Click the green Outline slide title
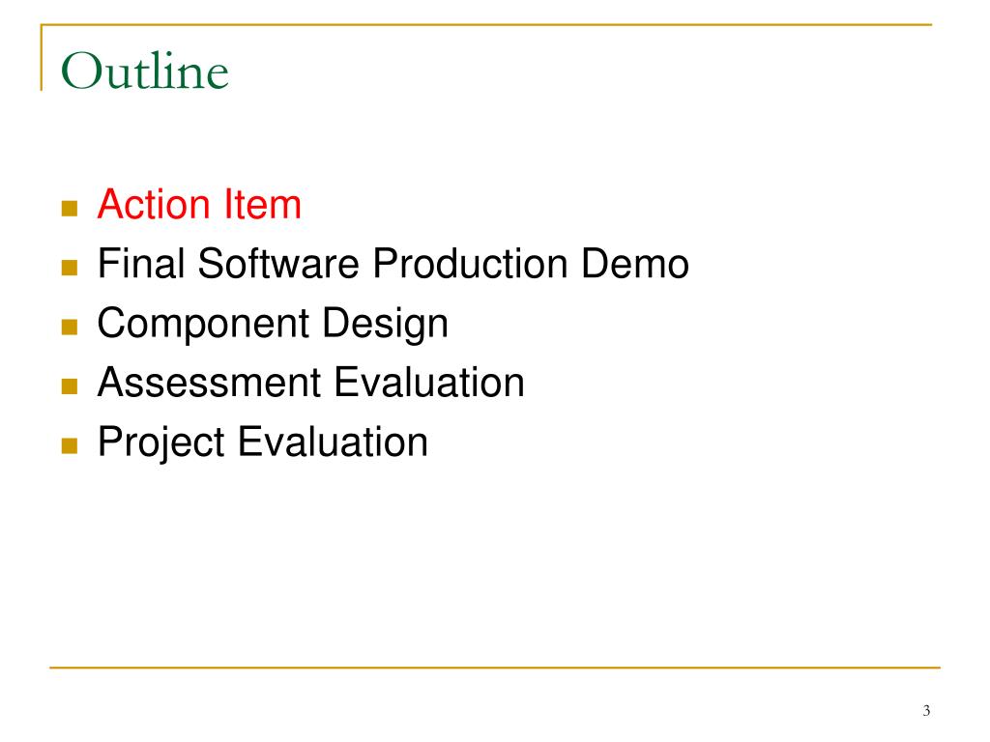This screenshot has height=742, width=990. click(x=145, y=71)
